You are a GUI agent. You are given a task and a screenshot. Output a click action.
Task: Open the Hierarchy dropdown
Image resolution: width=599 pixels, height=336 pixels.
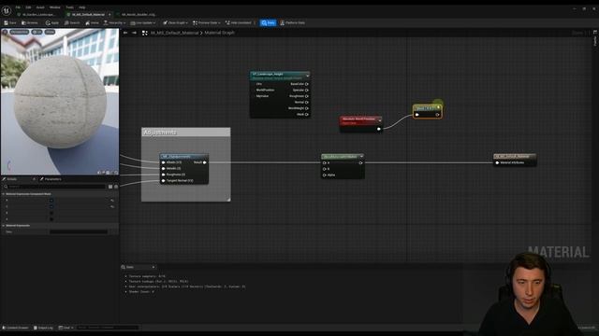(114, 22)
